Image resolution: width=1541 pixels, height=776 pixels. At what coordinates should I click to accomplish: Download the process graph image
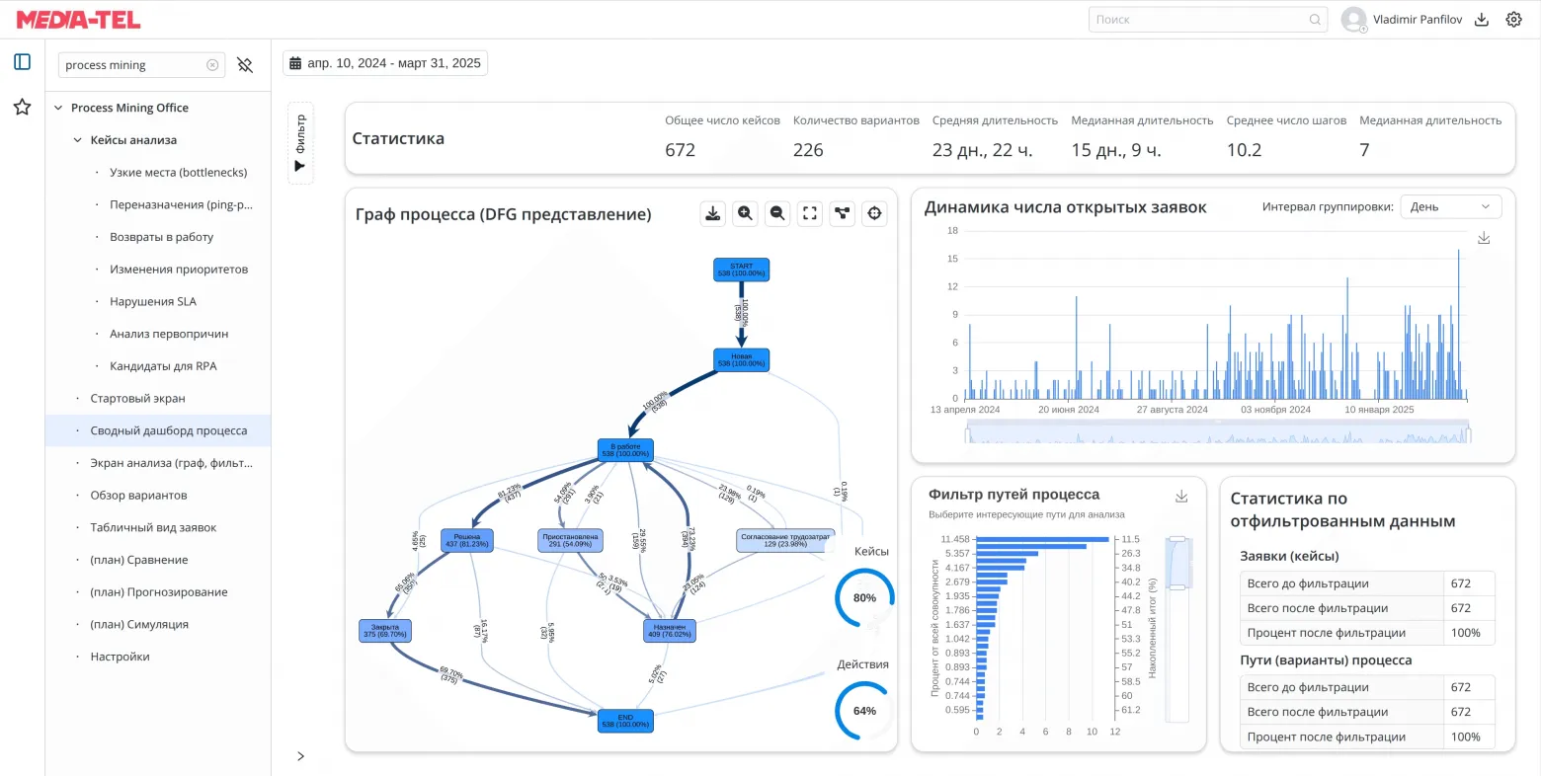coord(712,213)
